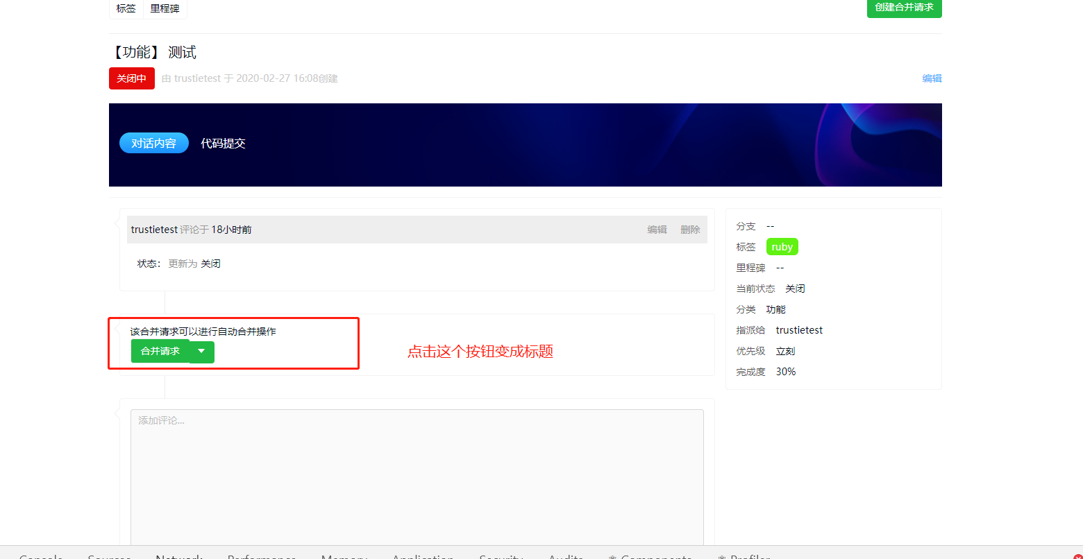This screenshot has width=1083, height=559.
Task: Click the 编辑 link beside the title
Action: [x=932, y=78]
